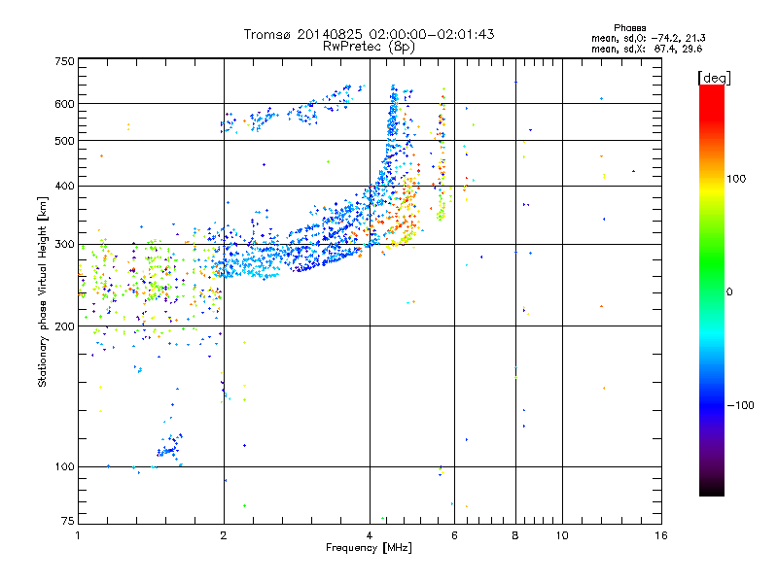The width and height of the screenshot is (778, 583).
Task: Click the y-axis label '750'
Action: [x=64, y=61]
